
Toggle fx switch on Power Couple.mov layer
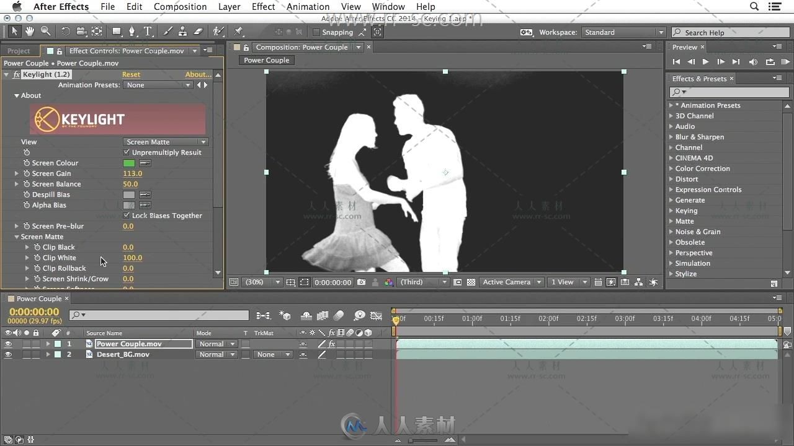332,344
